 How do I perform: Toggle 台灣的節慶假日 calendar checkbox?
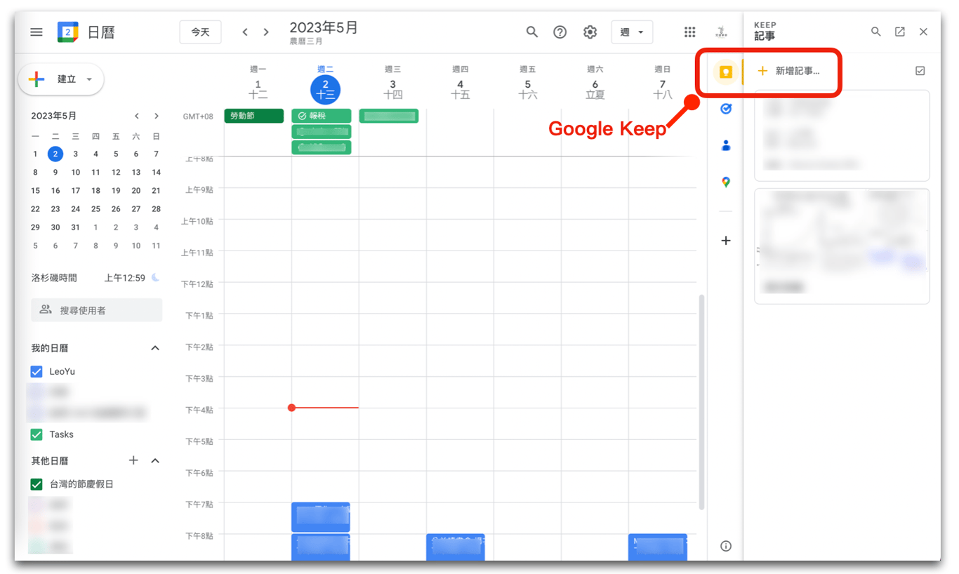pyautogui.click(x=37, y=484)
